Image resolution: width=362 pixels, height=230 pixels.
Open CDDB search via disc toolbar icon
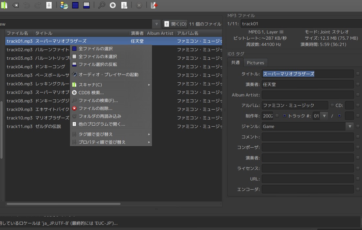[113, 5]
